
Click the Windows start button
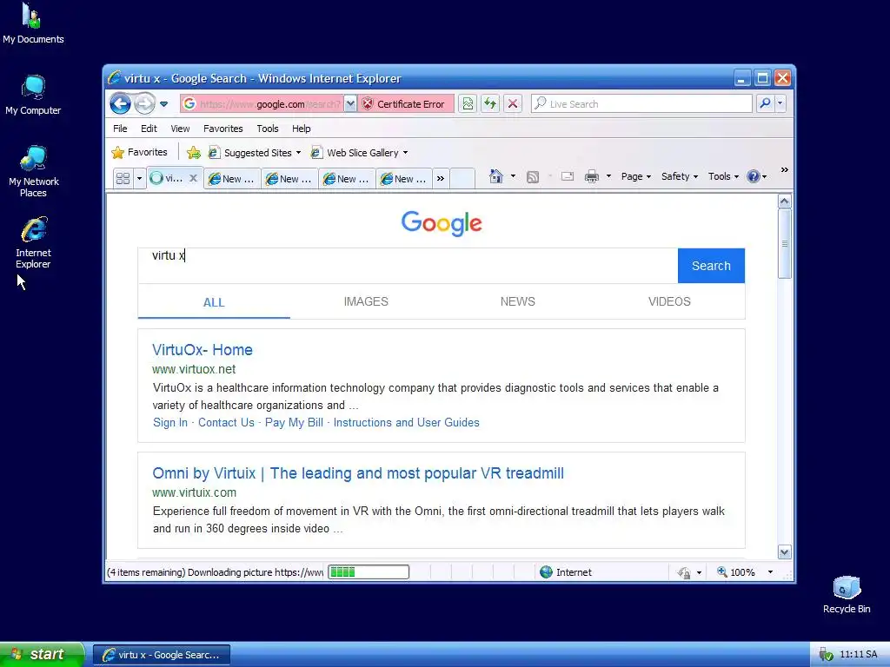pos(41,655)
